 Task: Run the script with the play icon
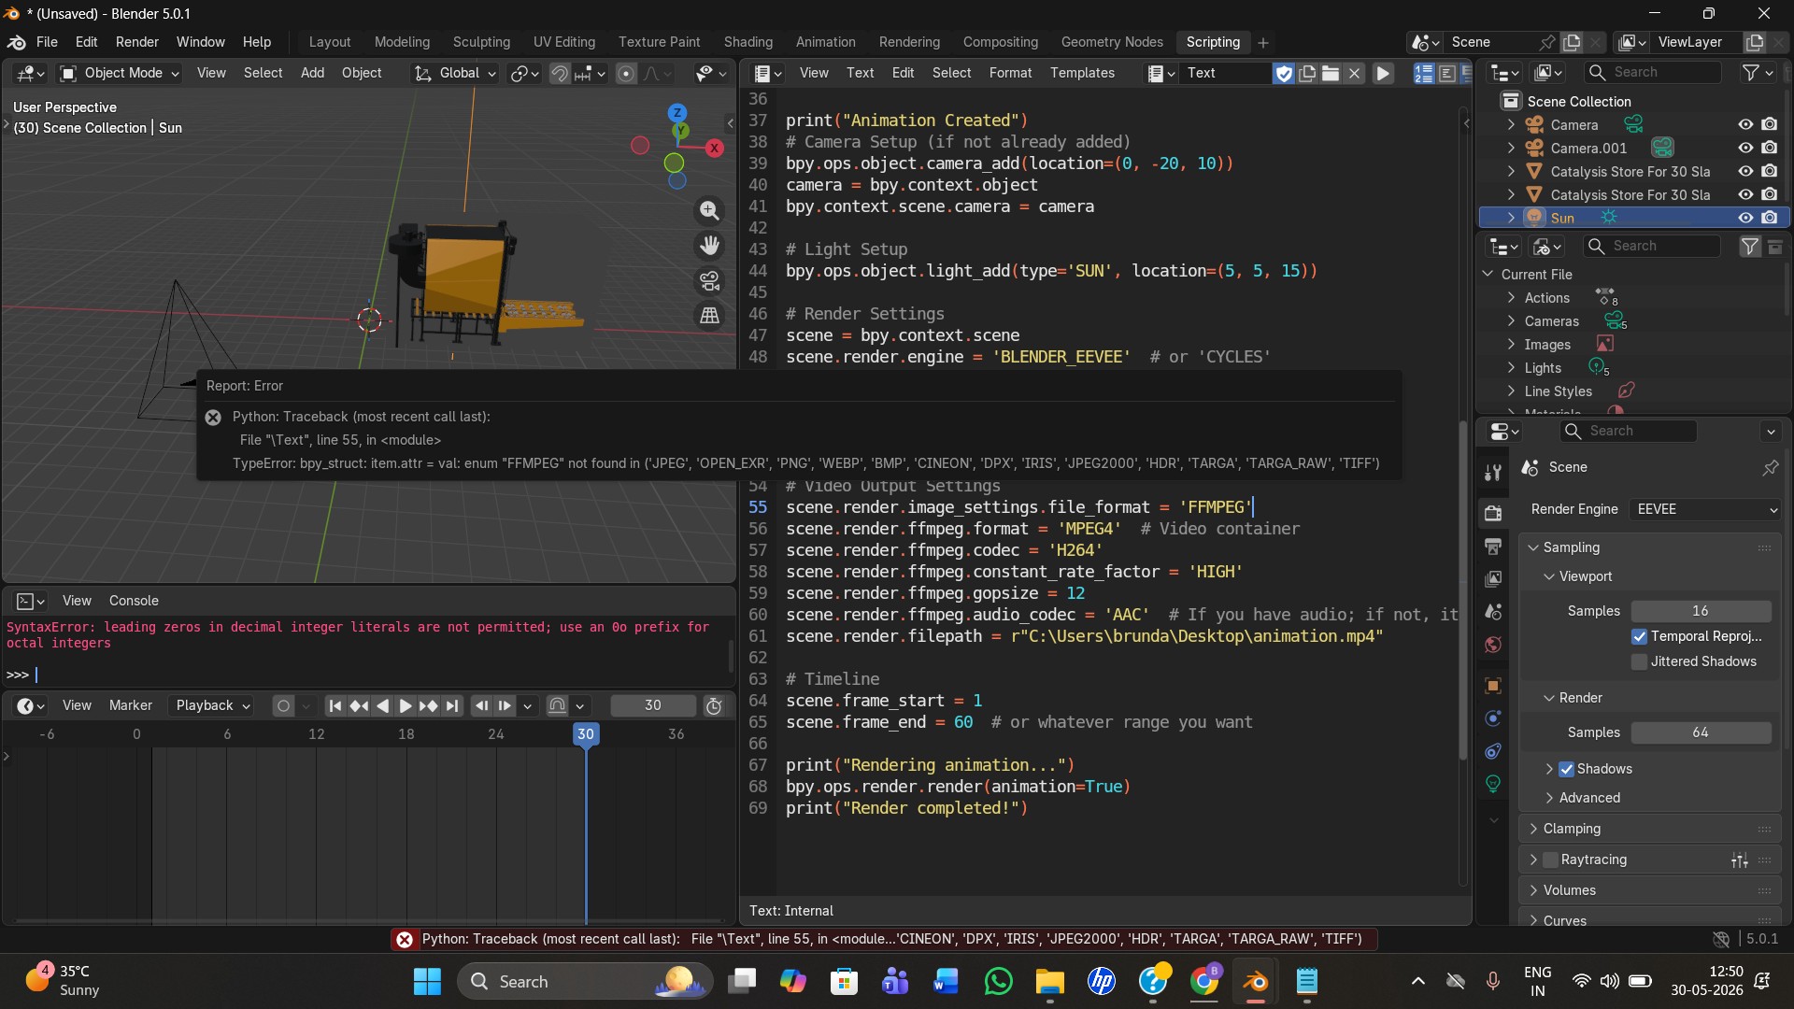1383,73
